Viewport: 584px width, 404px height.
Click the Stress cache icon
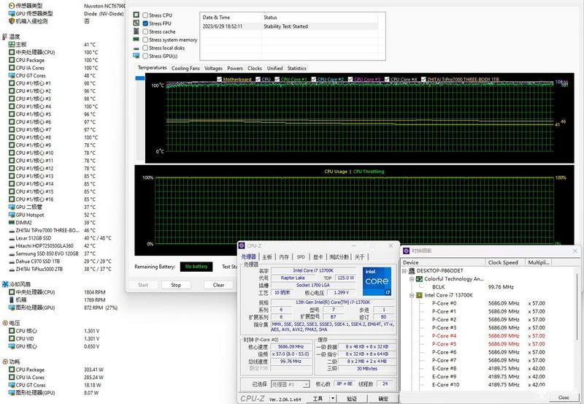pos(137,31)
